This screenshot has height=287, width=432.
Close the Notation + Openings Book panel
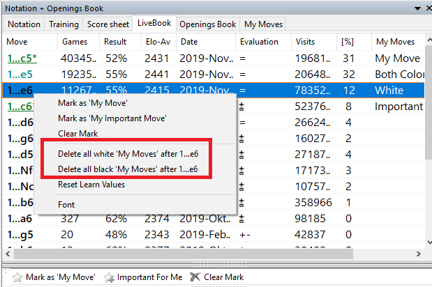click(x=426, y=8)
